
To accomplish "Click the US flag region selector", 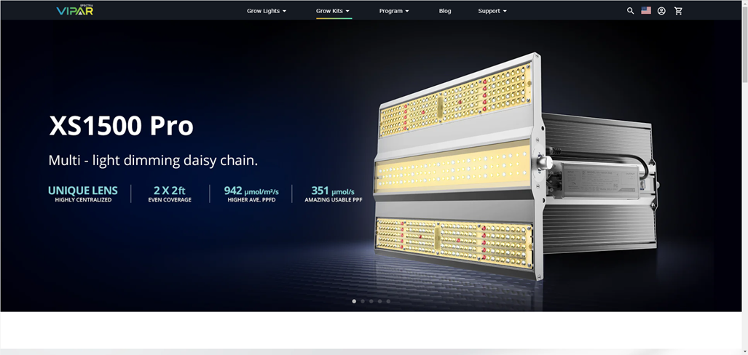I will [x=646, y=11].
